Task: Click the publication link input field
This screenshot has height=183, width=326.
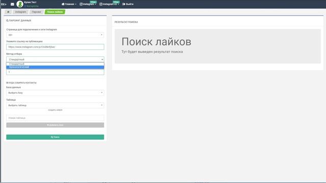Action: pos(55,47)
